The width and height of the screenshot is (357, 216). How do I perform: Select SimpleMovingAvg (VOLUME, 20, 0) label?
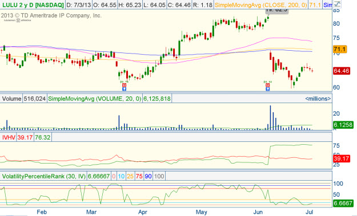click(x=95, y=99)
